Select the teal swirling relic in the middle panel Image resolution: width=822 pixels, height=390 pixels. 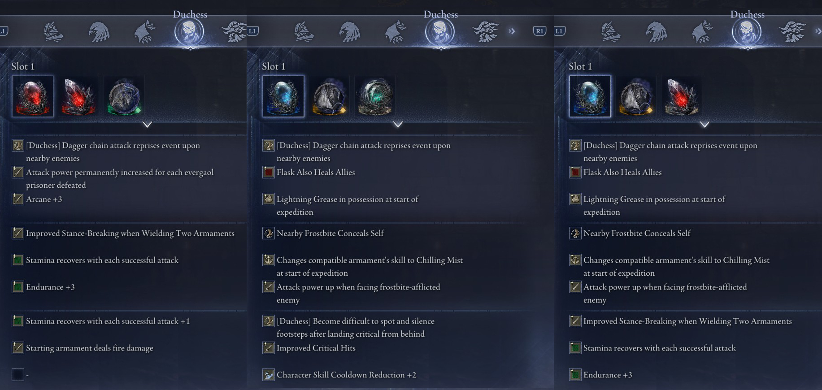click(375, 96)
